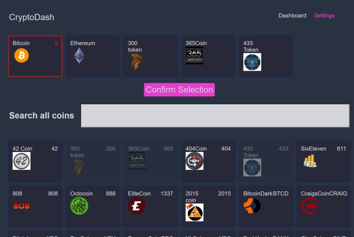Select the 404Coin logo
Viewport: 354px width, 237px height.
click(x=195, y=161)
